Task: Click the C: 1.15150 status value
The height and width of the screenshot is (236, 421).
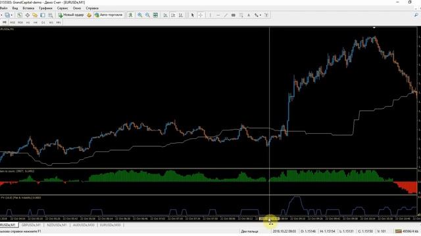Action: coord(366,231)
